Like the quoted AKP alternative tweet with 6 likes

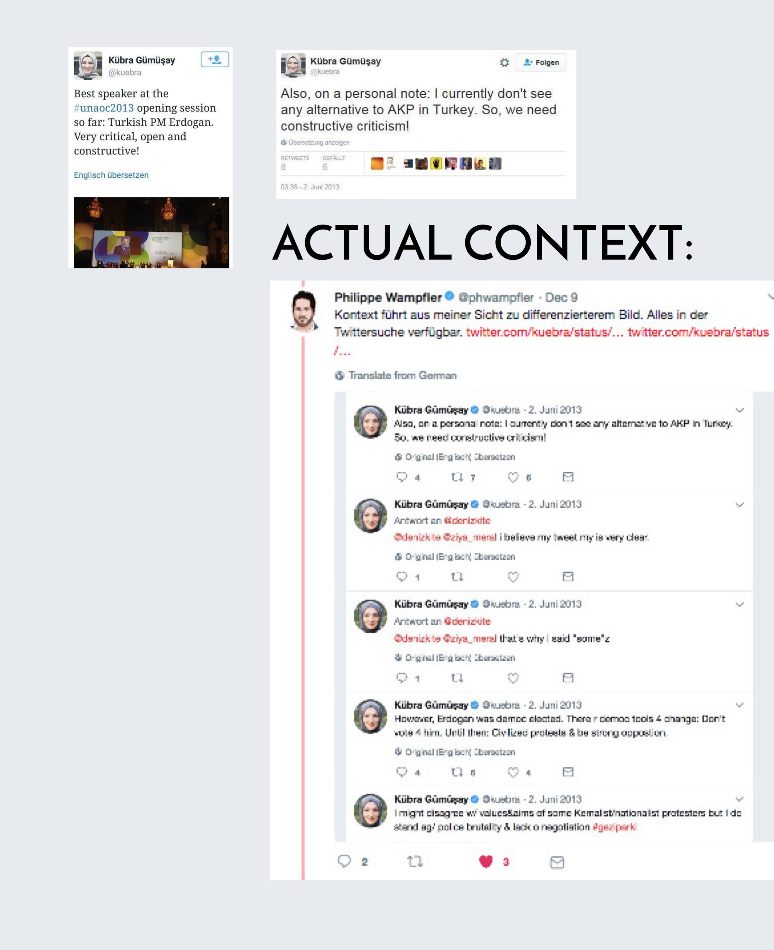click(x=513, y=477)
